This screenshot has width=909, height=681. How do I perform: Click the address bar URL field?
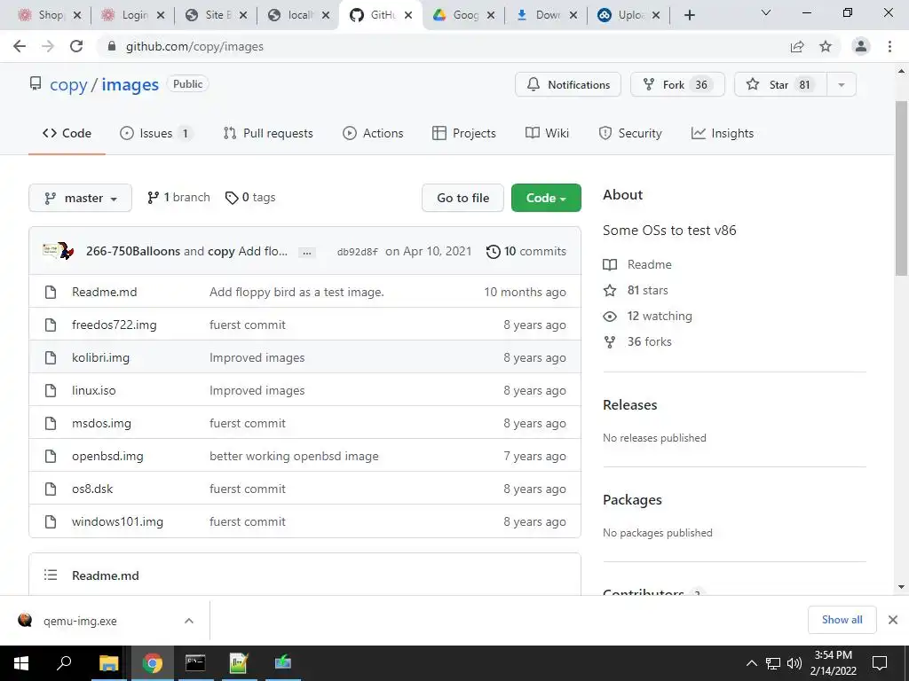(x=440, y=46)
